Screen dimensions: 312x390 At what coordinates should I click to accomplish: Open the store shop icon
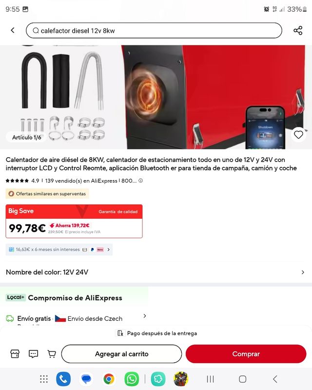[x=15, y=354]
